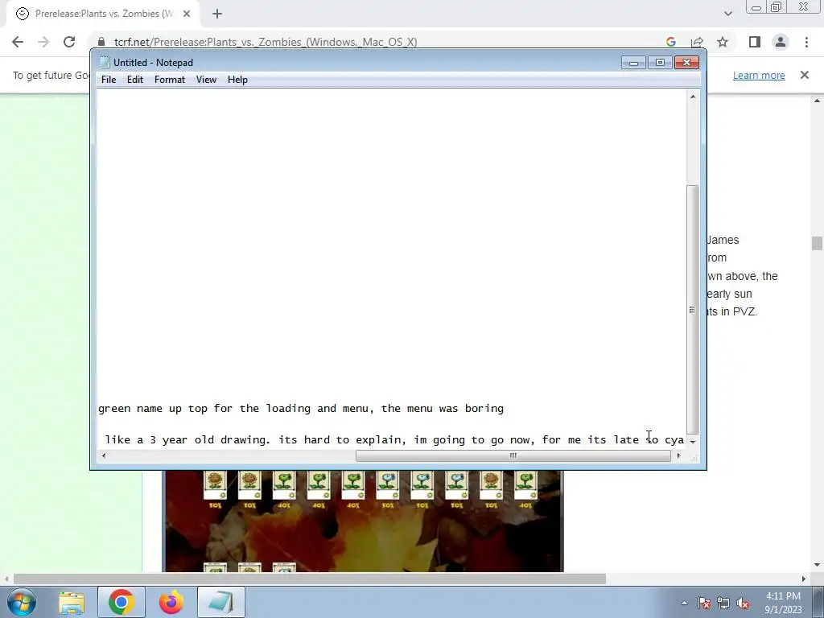
Task: Open Notepad View menu
Action: (206, 80)
